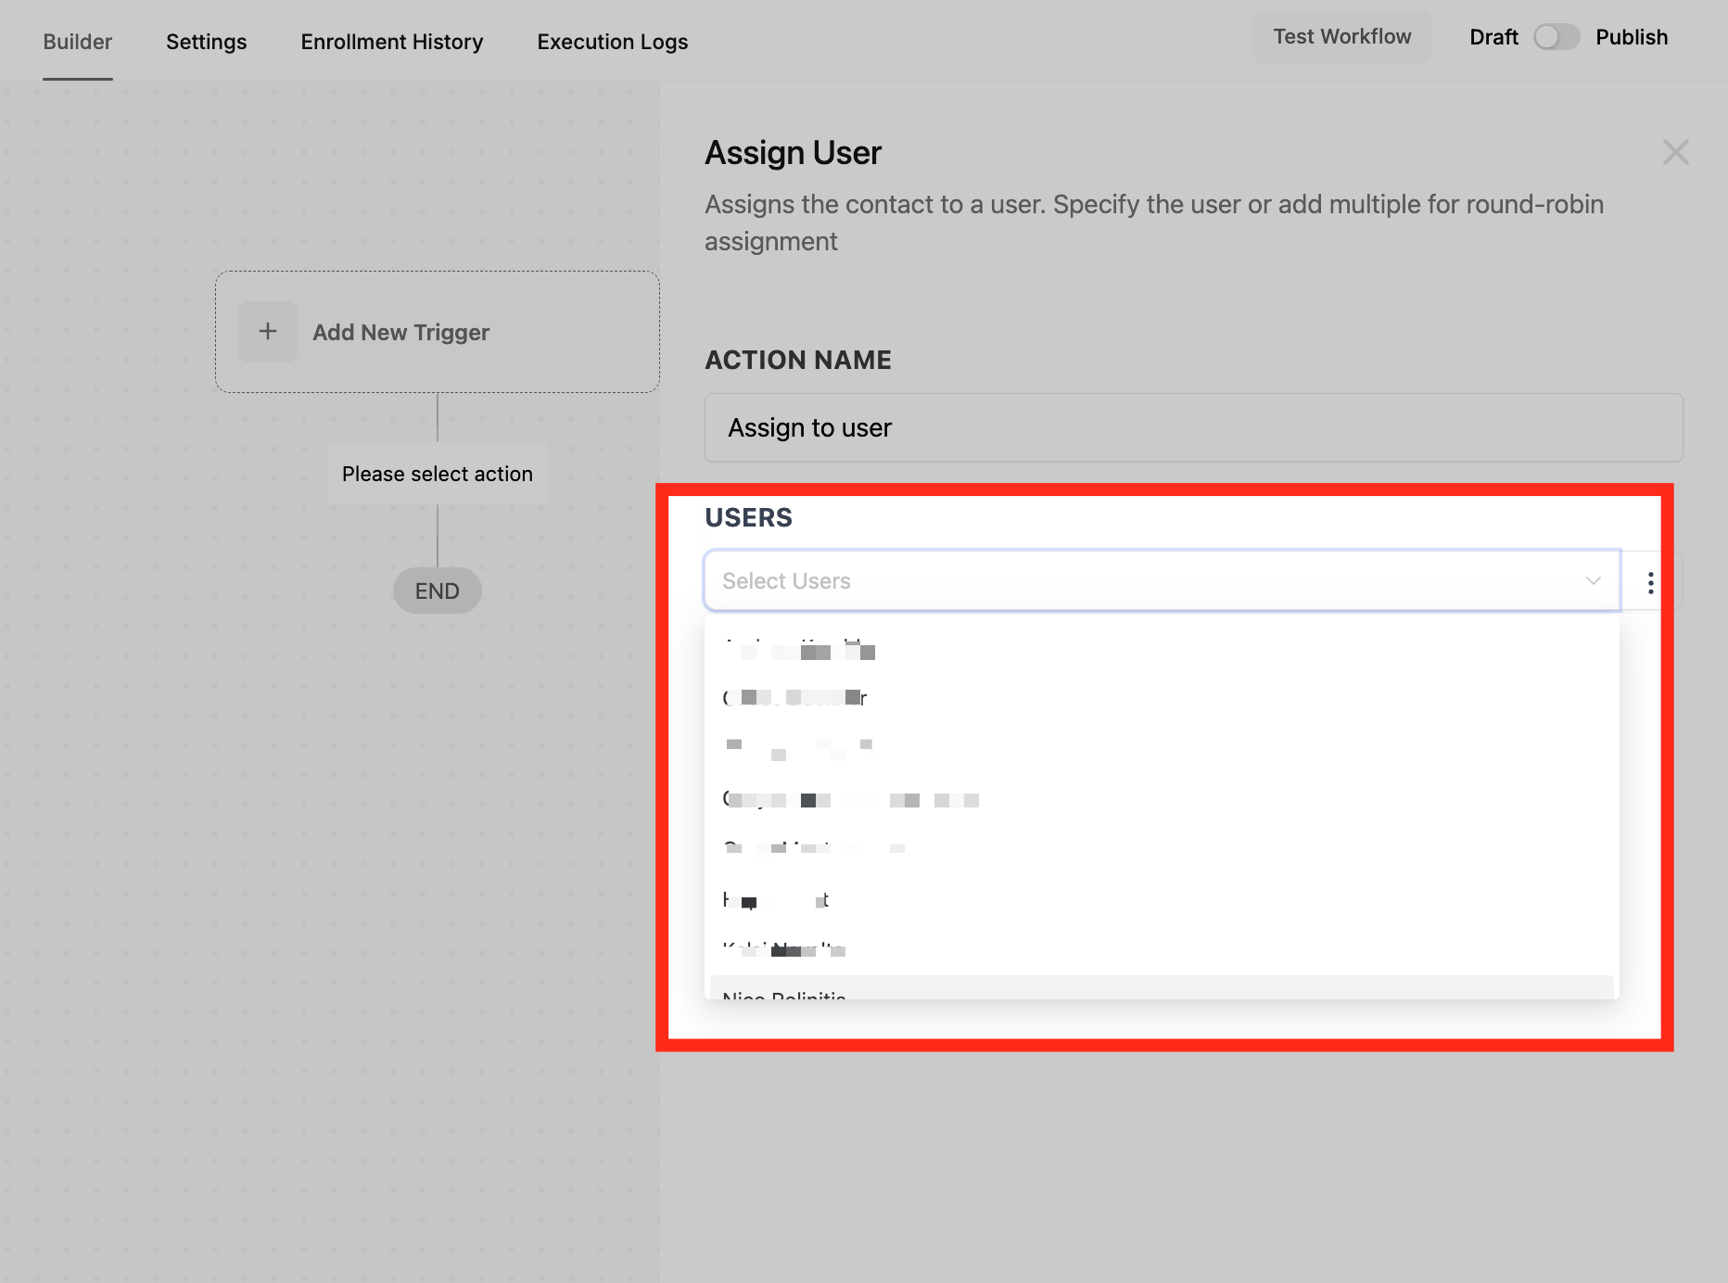
Task: Click the END node
Action: click(438, 591)
